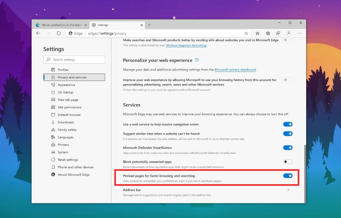Enable Block potentially unwanted apps
The width and height of the screenshot is (341, 218).
click(288, 162)
